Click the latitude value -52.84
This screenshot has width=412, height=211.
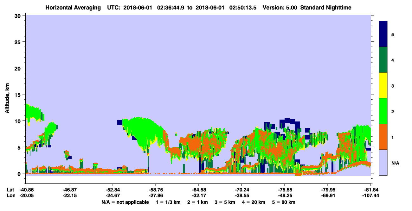[112, 189]
